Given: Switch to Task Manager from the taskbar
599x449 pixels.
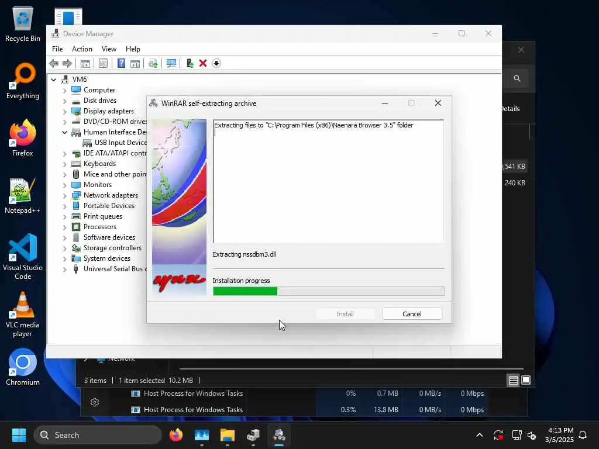Looking at the screenshot, I should tap(202, 435).
